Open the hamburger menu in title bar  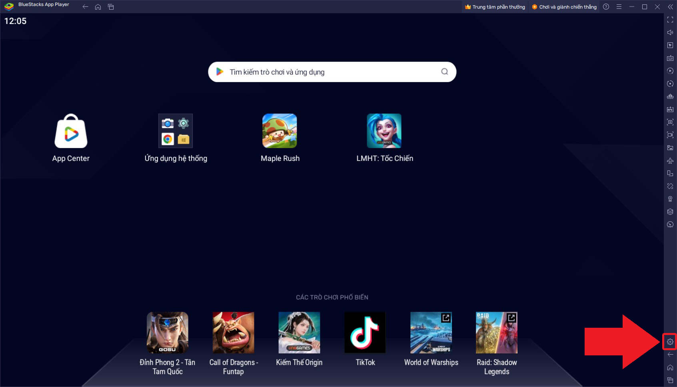point(619,7)
